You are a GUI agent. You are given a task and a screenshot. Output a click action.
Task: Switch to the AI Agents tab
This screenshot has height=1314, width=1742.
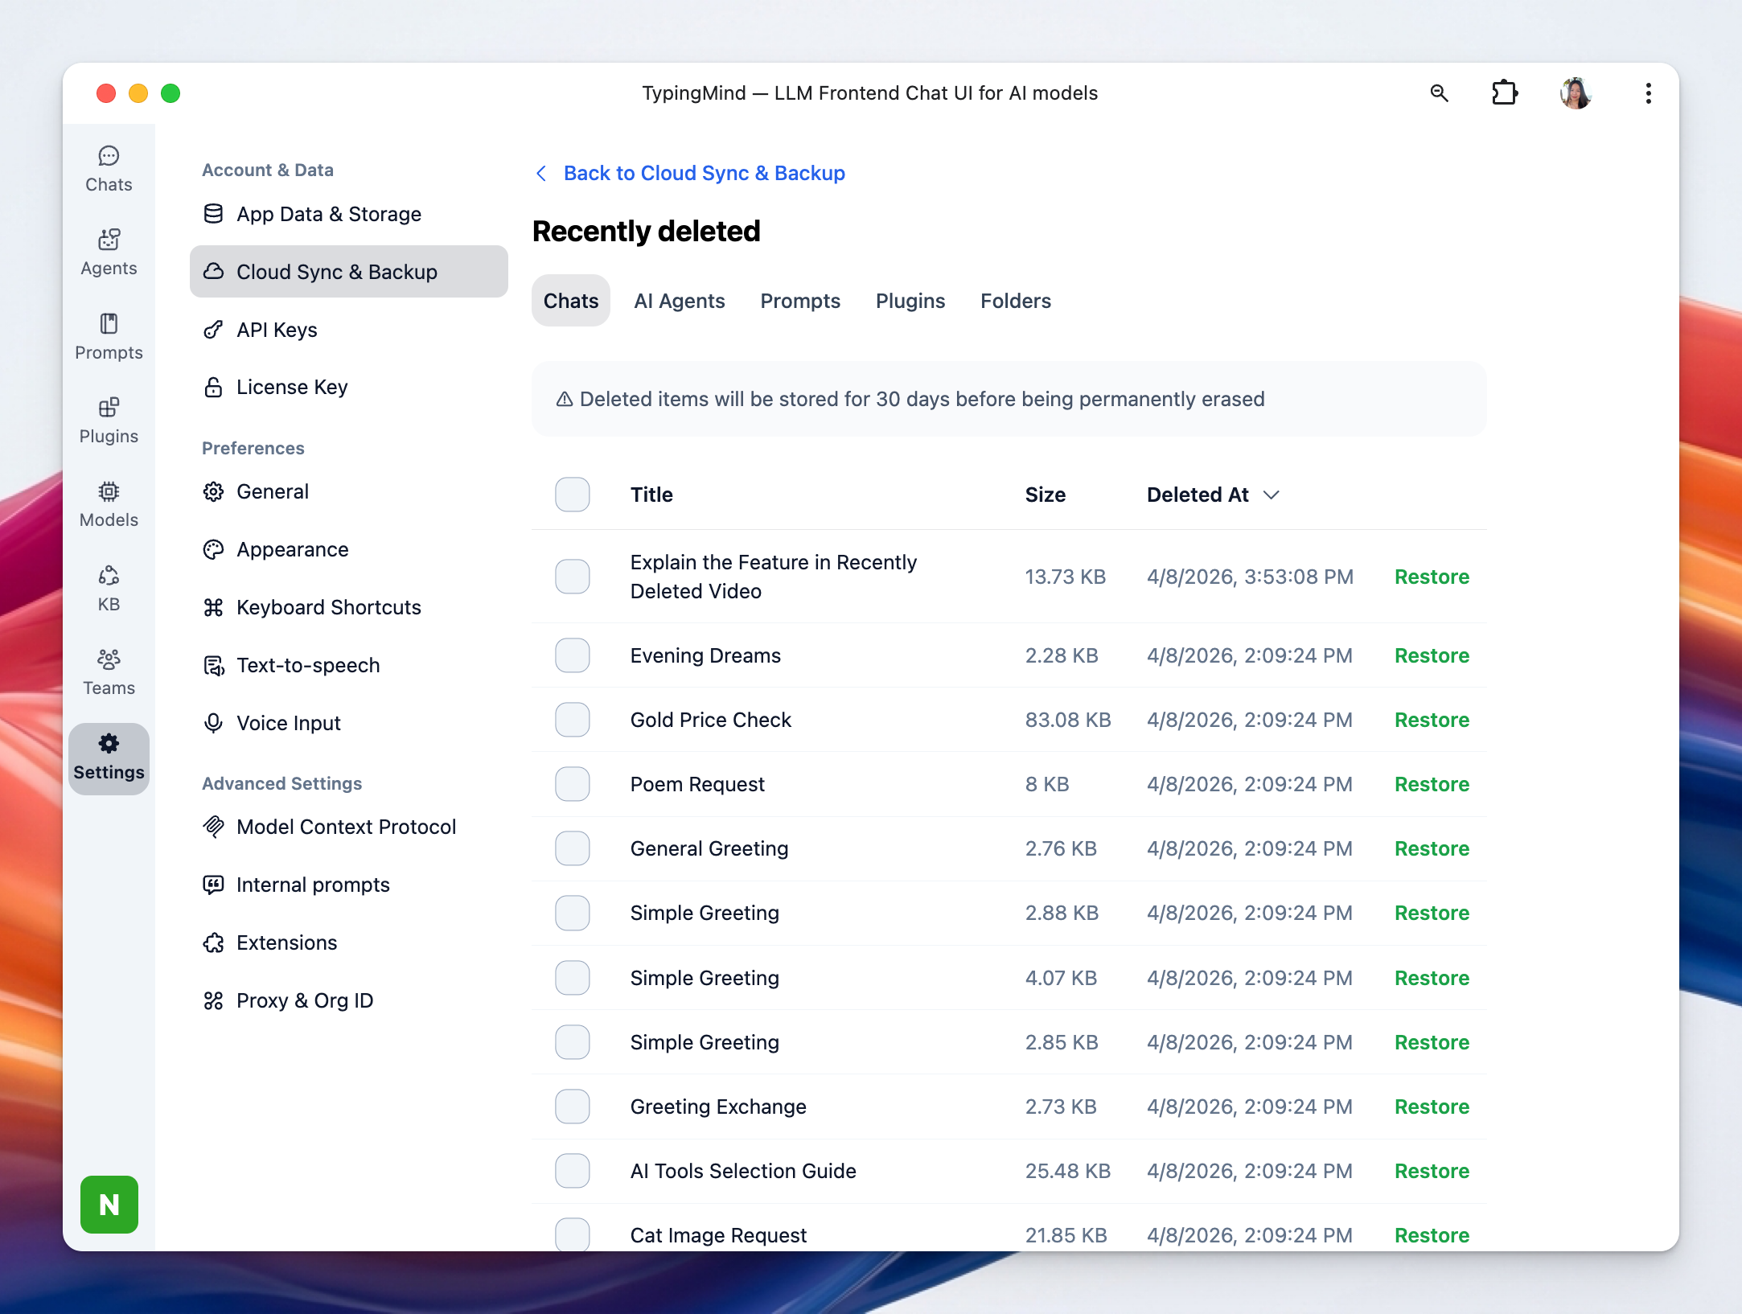click(679, 301)
